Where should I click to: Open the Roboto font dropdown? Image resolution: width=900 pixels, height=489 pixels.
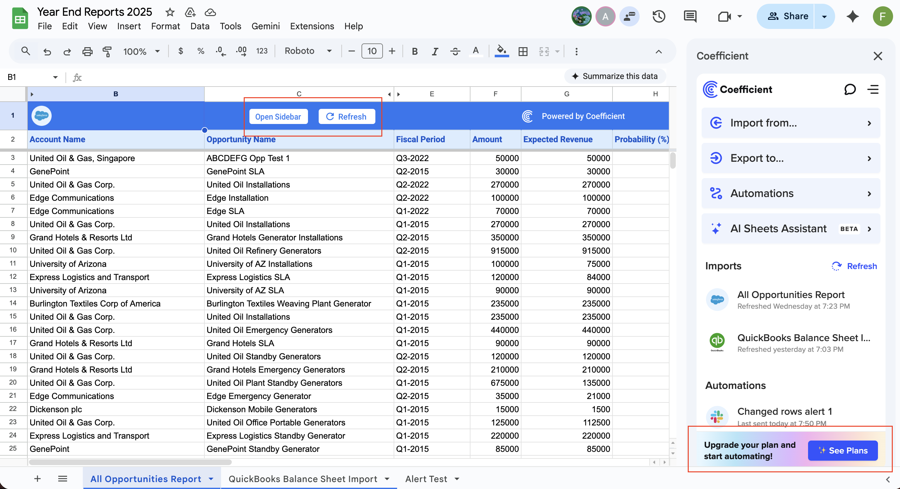(308, 51)
